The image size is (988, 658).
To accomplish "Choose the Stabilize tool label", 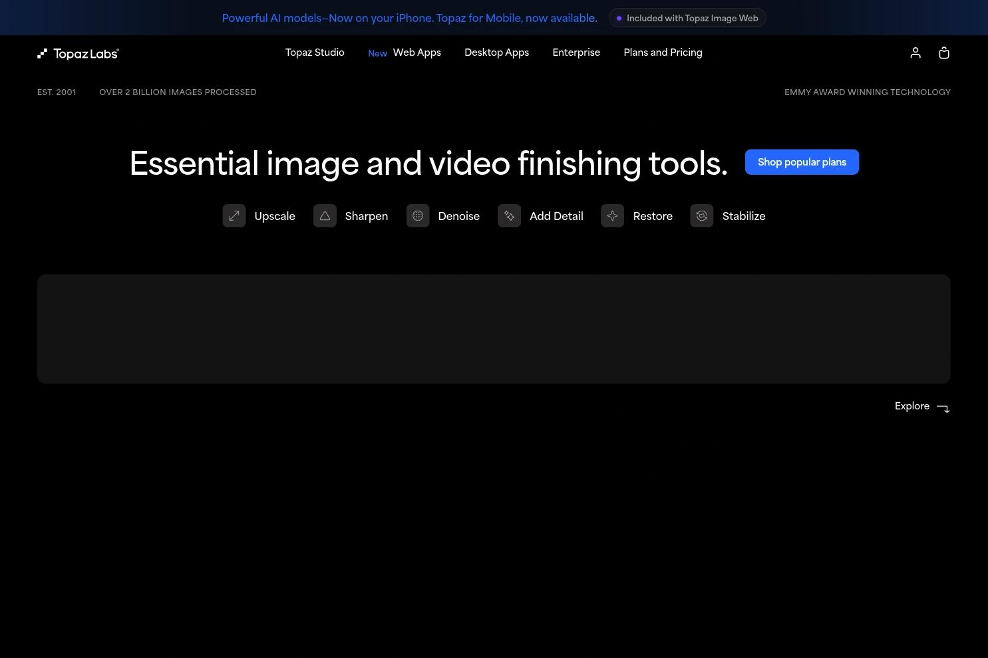I will coord(744,216).
